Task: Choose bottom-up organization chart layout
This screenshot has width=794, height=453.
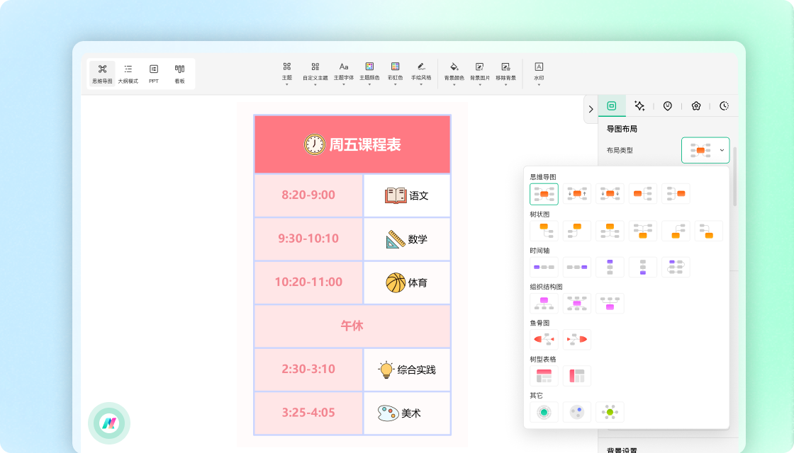Action: [610, 304]
